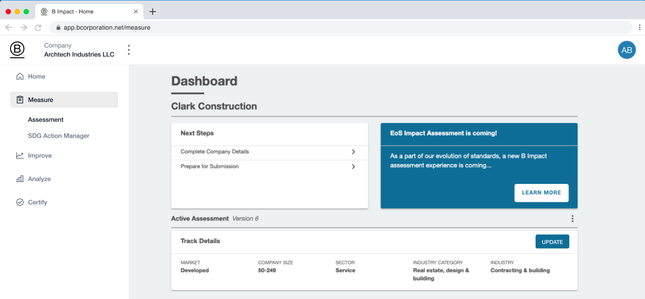Click the 50-249 company size value
Image resolution: width=645 pixels, height=299 pixels.
click(267, 271)
